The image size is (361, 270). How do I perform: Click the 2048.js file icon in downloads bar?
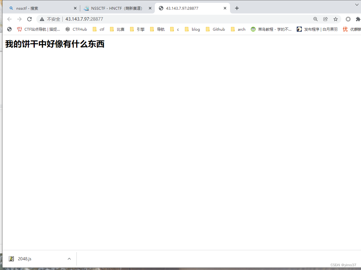(11, 258)
